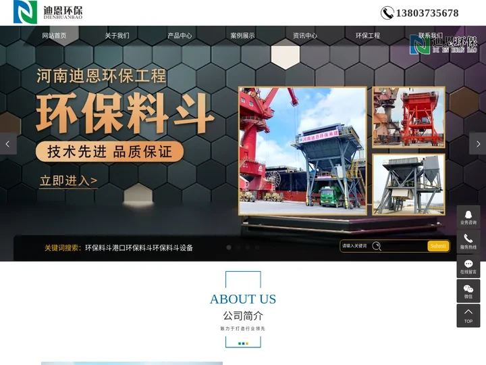Viewport: 486px width, 365px height.
Task: Click the yellow Submit button
Action: pos(438,246)
